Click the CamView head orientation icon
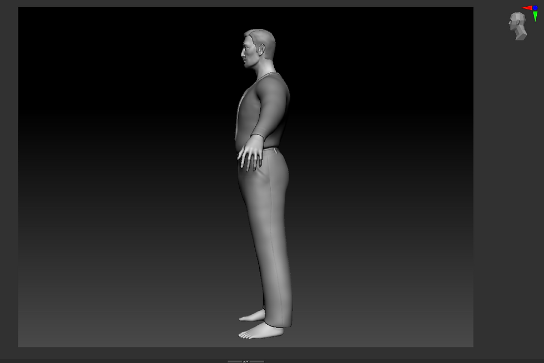This screenshot has width=544, height=363. pos(517,26)
